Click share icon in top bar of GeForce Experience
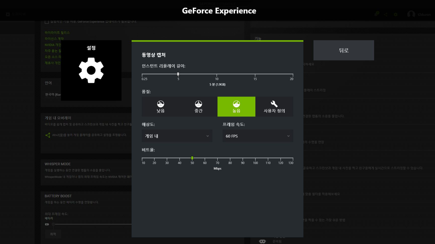The width and height of the screenshot is (435, 244). 385,14
